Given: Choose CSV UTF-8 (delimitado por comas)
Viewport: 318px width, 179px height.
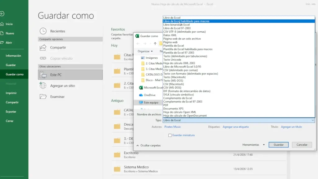Looking at the screenshot, I should tap(239, 32).
